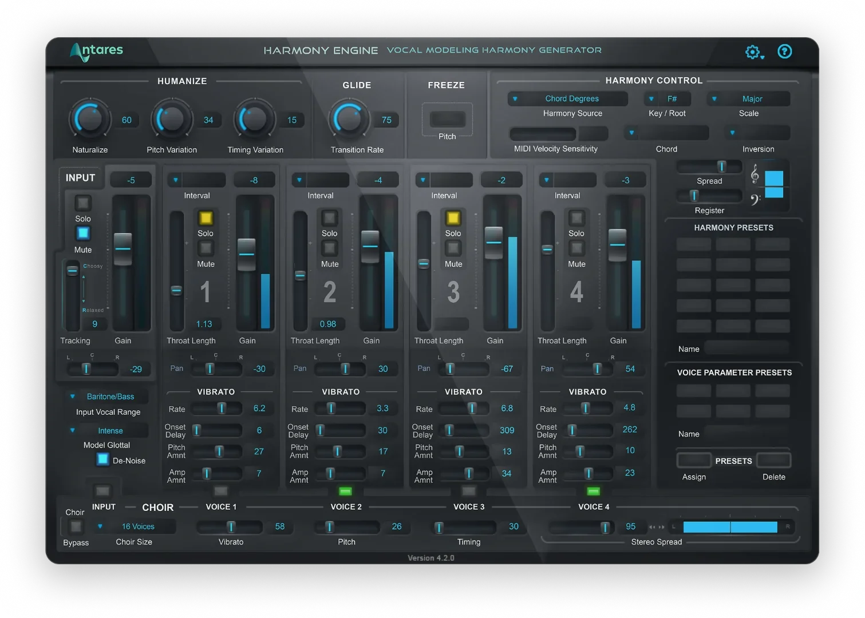The image size is (865, 618).
Task: Click the Delete presets button
Action: [x=774, y=460]
